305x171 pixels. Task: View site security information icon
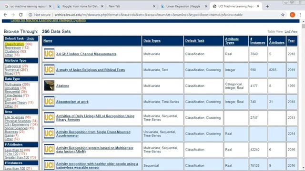30,15
